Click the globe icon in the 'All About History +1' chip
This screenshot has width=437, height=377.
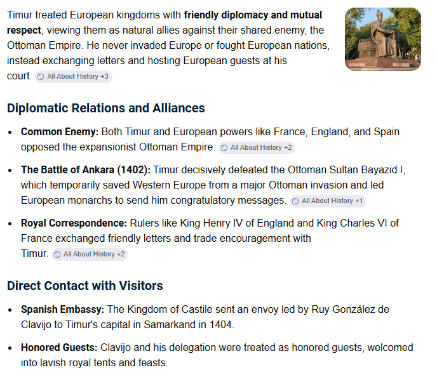pos(295,201)
